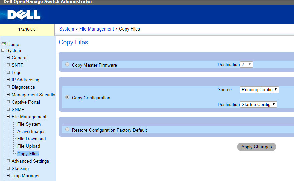Click the Home switch icon
This screenshot has width=294, height=181.
4,44
